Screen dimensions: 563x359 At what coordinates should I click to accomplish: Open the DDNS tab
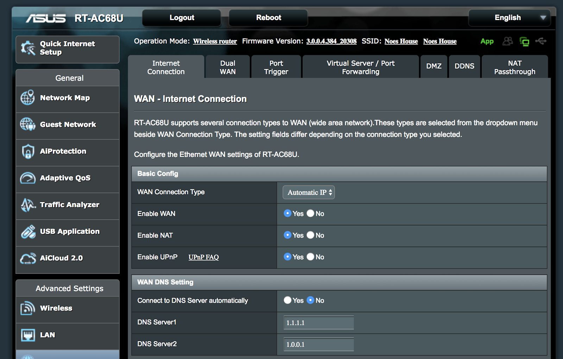click(x=464, y=66)
